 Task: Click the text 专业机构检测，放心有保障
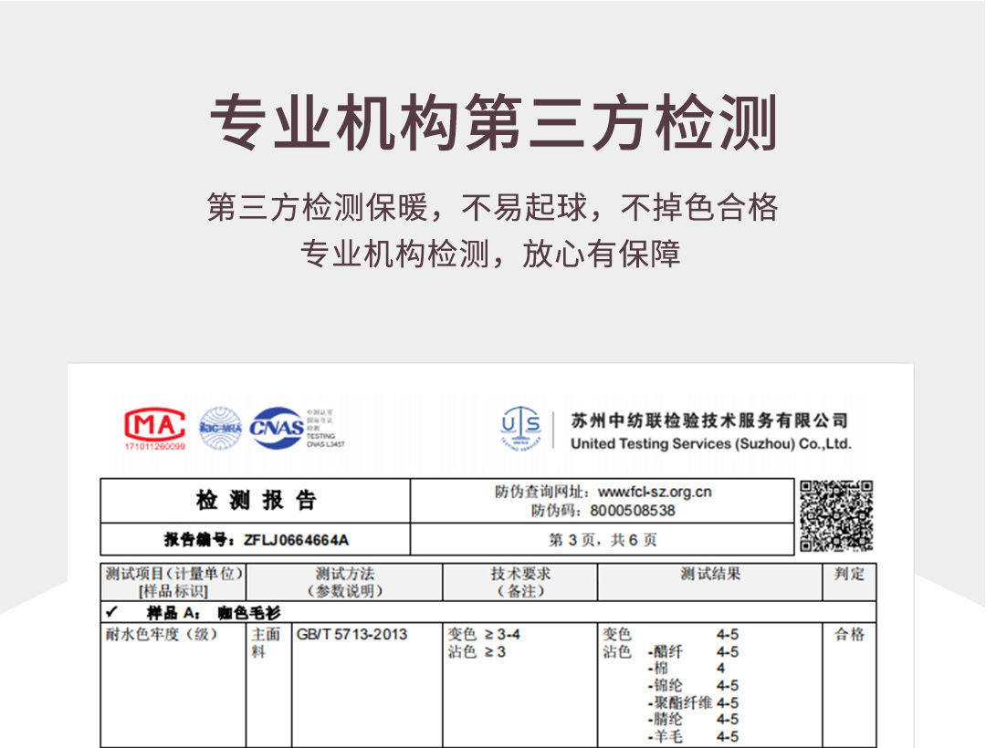pyautogui.click(x=490, y=254)
